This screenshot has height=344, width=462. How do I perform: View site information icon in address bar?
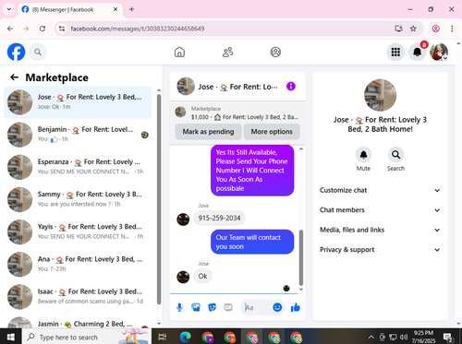click(x=62, y=29)
